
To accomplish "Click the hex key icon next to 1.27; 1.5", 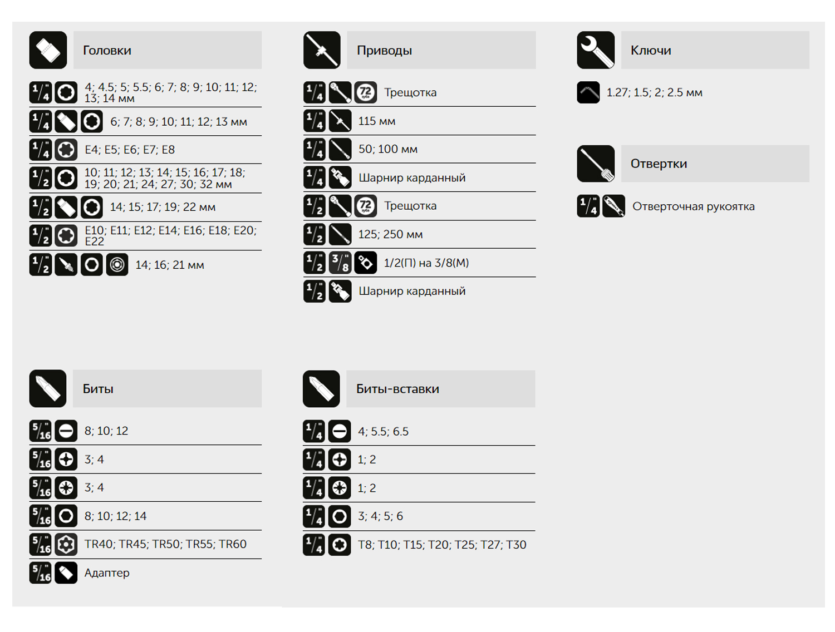I will click(588, 92).
